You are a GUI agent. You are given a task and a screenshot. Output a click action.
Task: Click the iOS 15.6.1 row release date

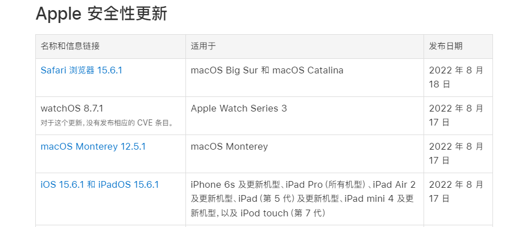coord(456,192)
